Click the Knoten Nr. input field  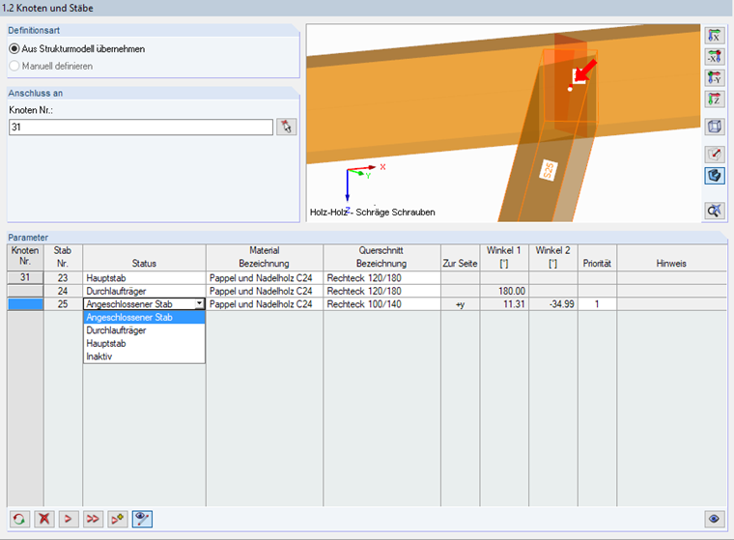[x=141, y=127]
